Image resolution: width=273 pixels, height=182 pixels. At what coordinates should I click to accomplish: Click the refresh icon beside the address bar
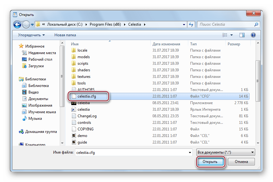191,24
